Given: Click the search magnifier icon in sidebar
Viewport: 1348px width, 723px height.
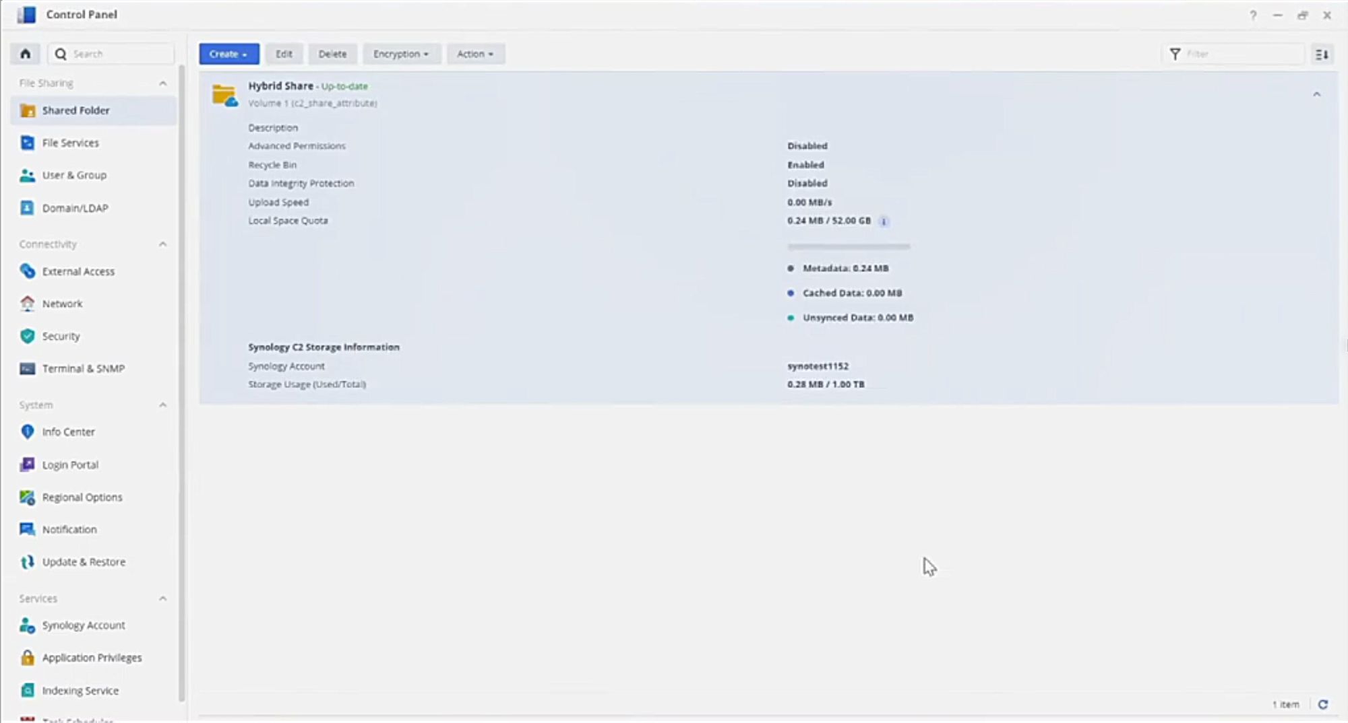Looking at the screenshot, I should tap(61, 54).
